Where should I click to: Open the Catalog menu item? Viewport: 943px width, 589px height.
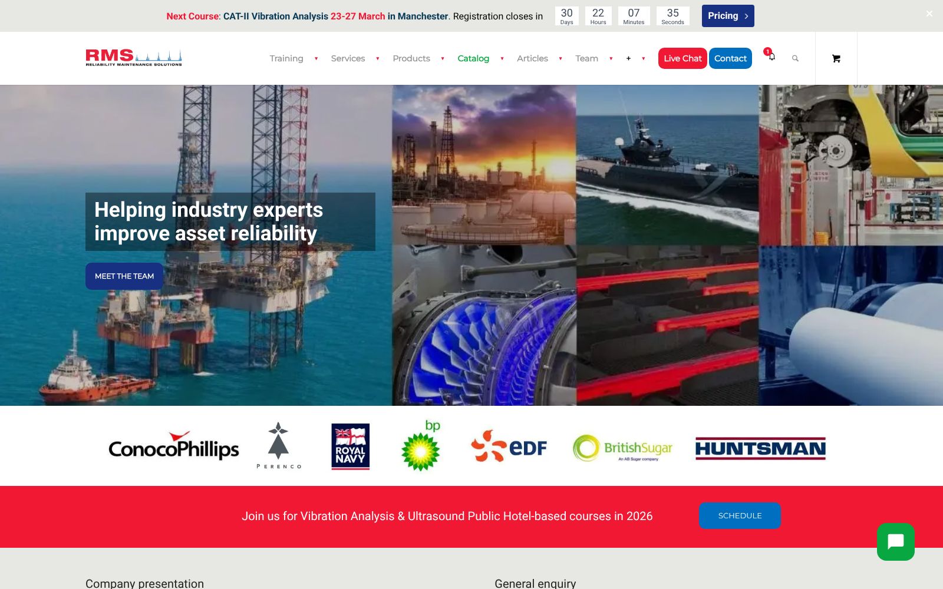tap(473, 58)
